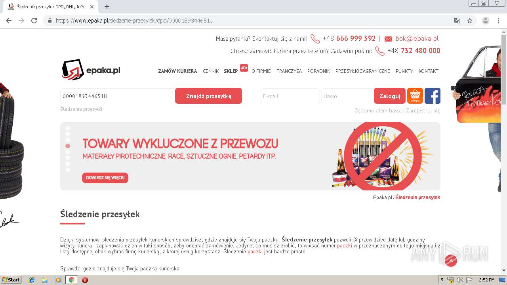Screen dimensions: 507x285
Task: Select the last banner slide dot
Action: point(68,170)
